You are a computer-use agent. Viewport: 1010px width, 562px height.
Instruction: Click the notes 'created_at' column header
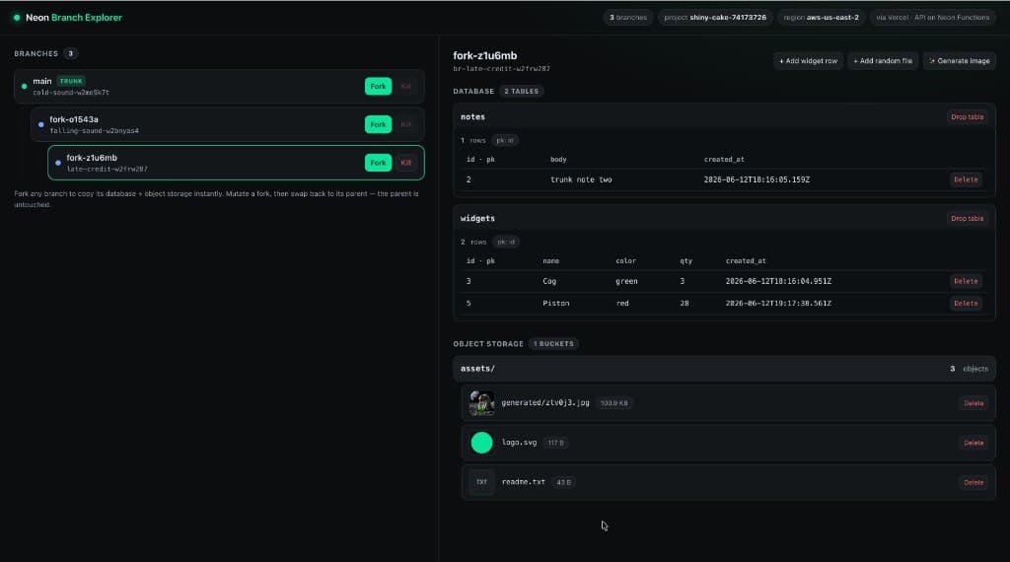pyautogui.click(x=724, y=160)
